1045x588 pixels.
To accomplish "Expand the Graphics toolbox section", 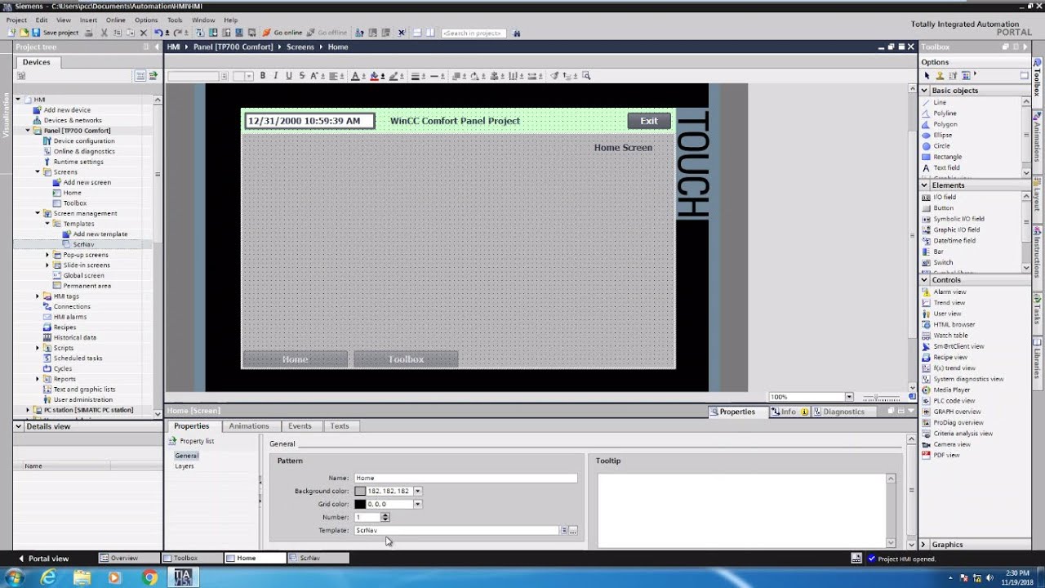I will point(923,545).
